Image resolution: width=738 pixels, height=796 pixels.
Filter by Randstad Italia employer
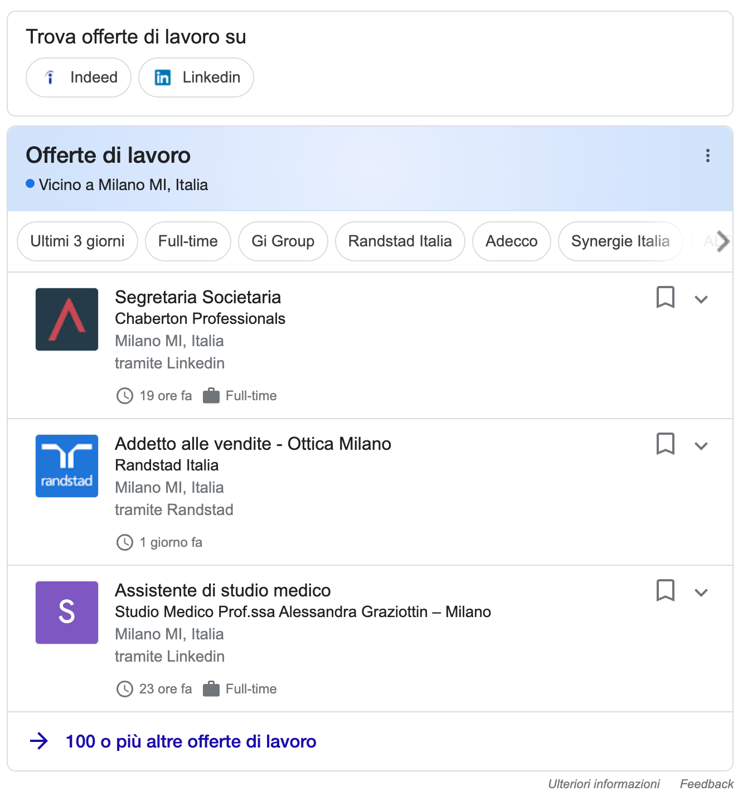400,241
